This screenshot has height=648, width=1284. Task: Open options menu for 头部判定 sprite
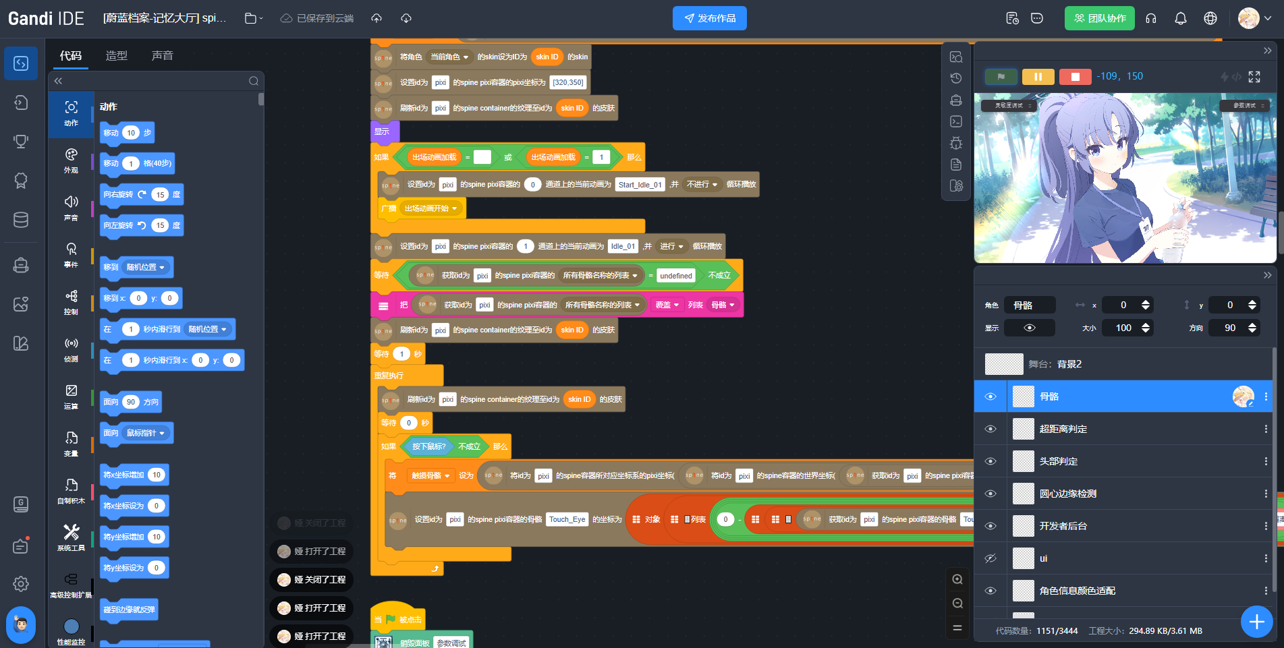click(x=1266, y=461)
